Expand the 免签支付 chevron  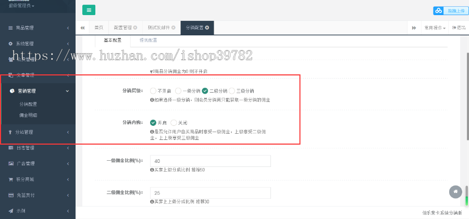coord(68,195)
